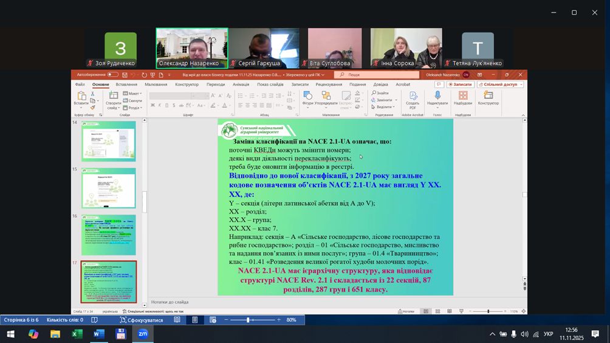
Task: Open the Animation (Анімація) ribbon tab
Action: [x=241, y=85]
